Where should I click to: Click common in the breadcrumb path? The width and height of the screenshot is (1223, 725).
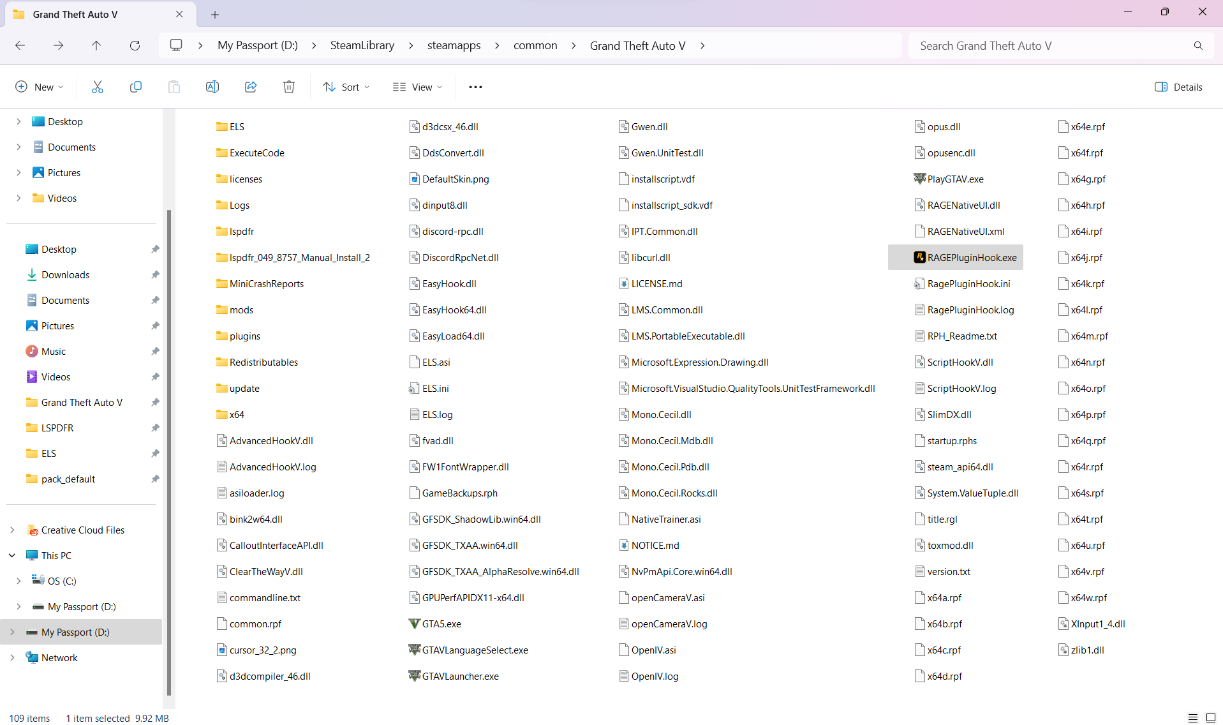535,45
